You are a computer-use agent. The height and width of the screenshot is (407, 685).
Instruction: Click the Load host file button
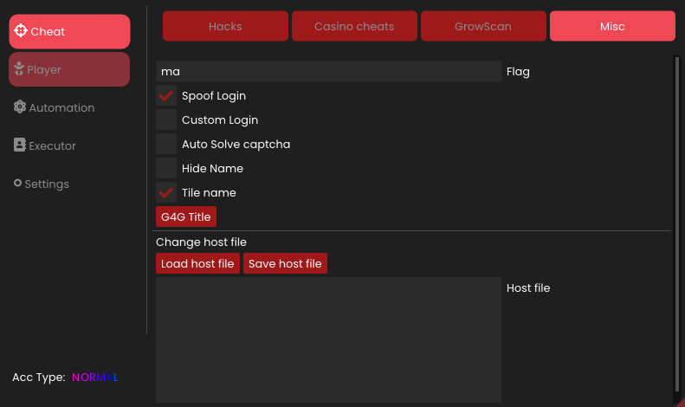[x=197, y=263]
